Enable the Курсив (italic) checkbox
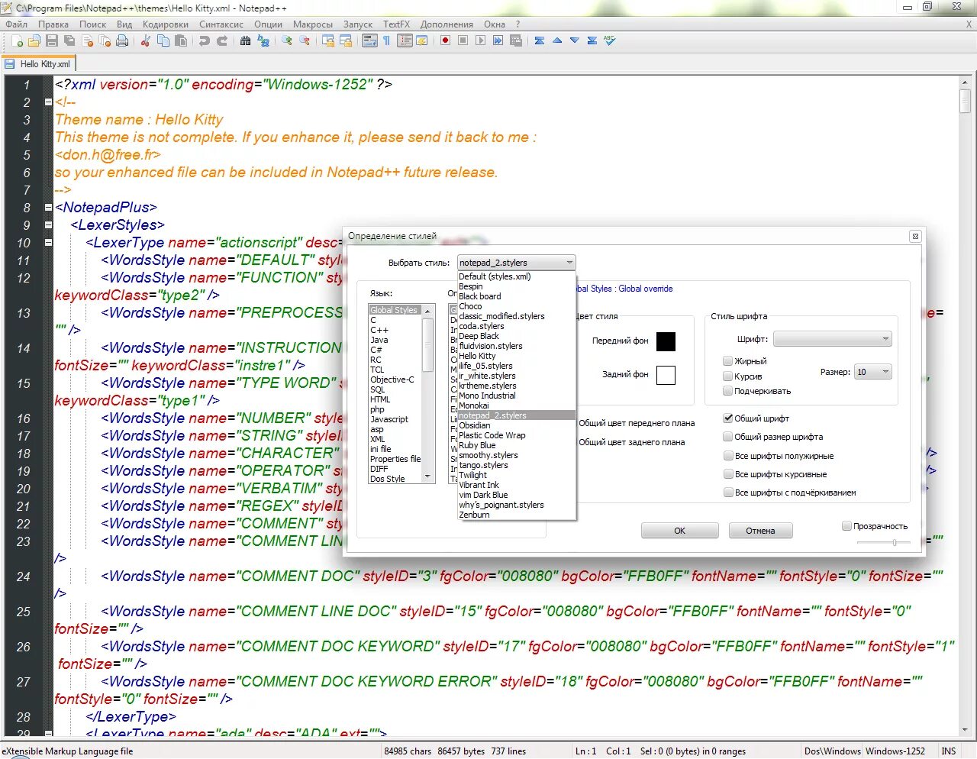The width and height of the screenshot is (977, 759). pos(727,376)
